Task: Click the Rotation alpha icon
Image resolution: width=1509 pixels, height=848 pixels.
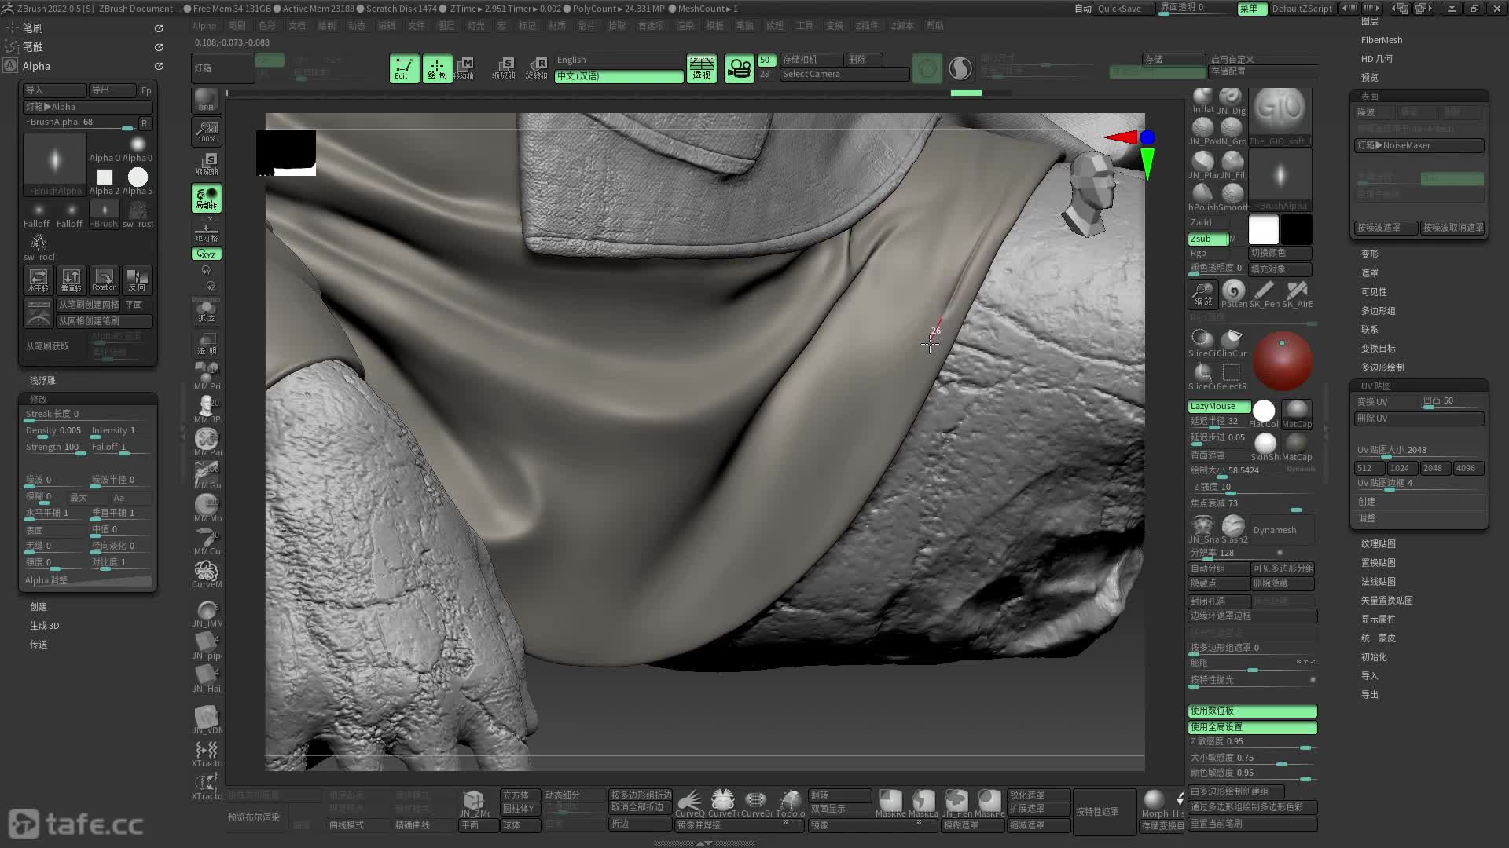Action: click(104, 280)
